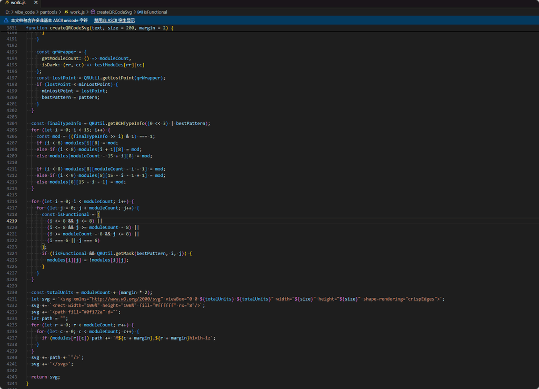Image resolution: width=539 pixels, height=389 pixels.
Task: Close the work.js editor tab
Action: coord(36,3)
